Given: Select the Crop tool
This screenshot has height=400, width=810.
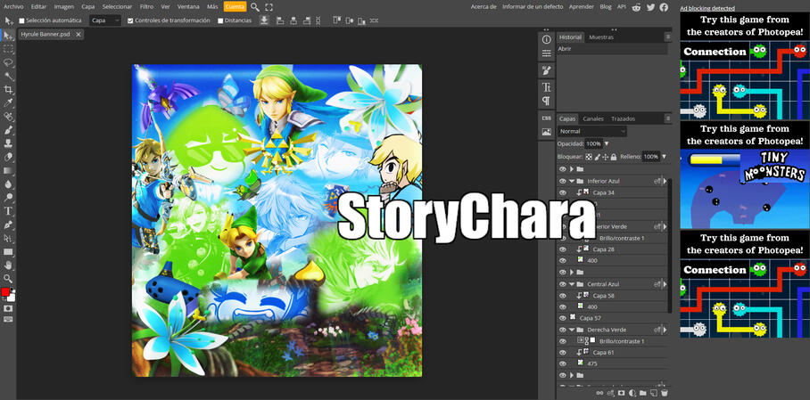Looking at the screenshot, I should [8, 90].
